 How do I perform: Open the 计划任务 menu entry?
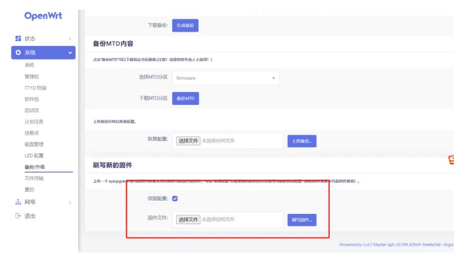34,122
